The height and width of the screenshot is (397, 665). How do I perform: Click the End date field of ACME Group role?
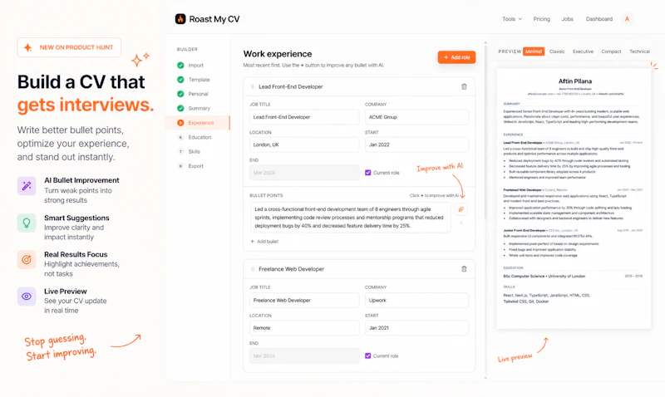click(x=304, y=173)
